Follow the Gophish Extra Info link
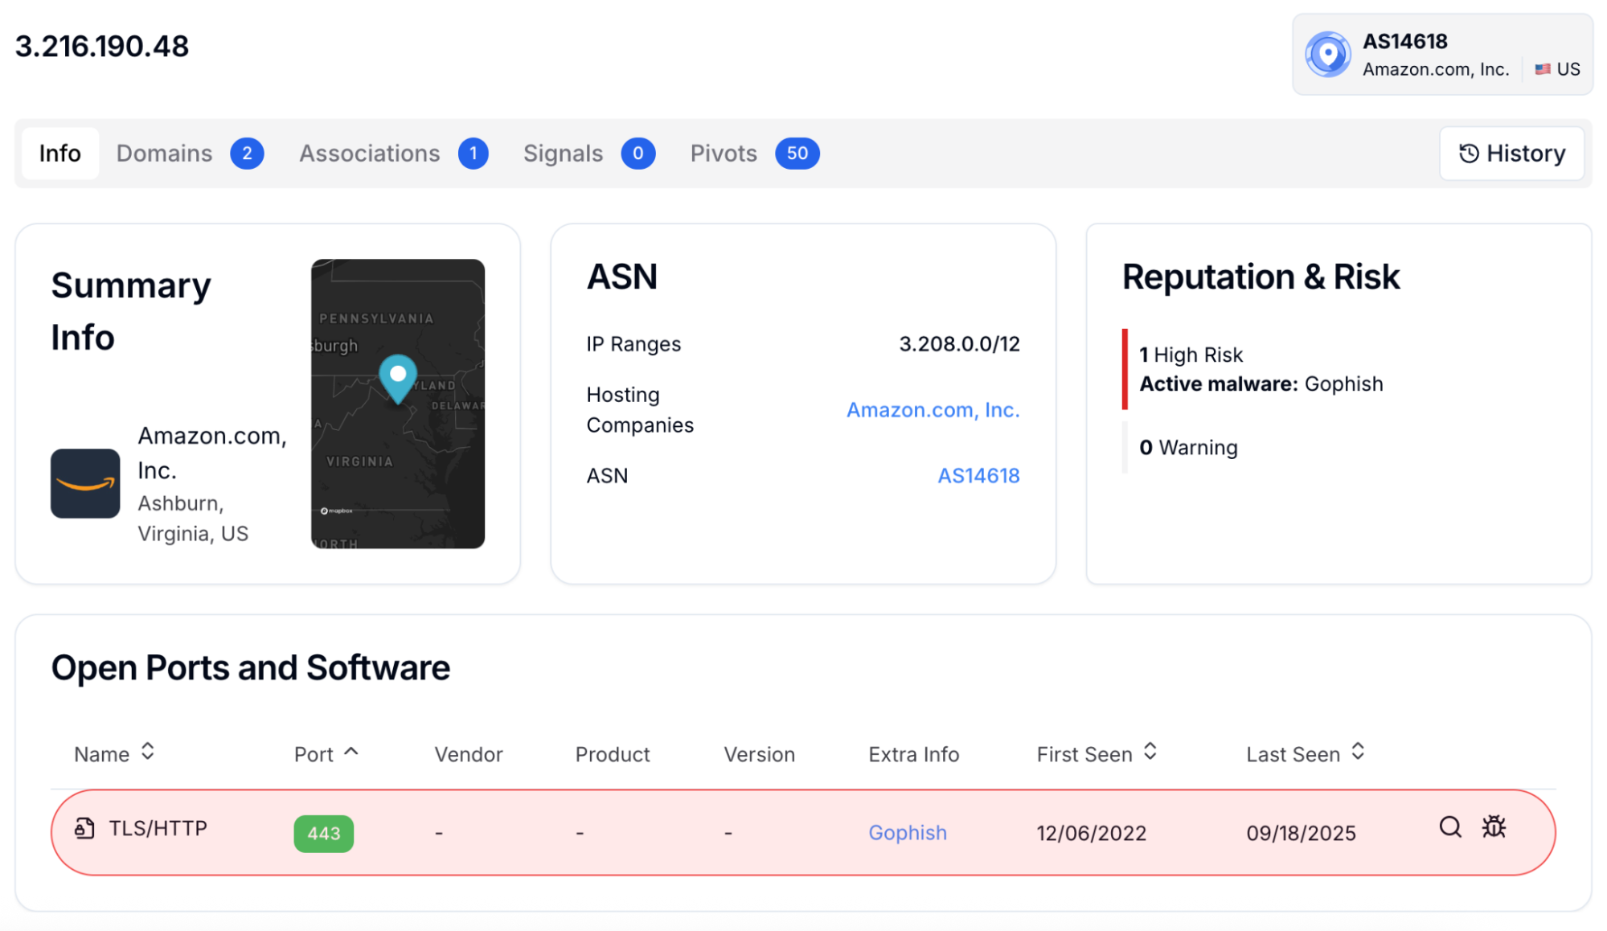Screen dimensions: 1607x931 coord(908,833)
